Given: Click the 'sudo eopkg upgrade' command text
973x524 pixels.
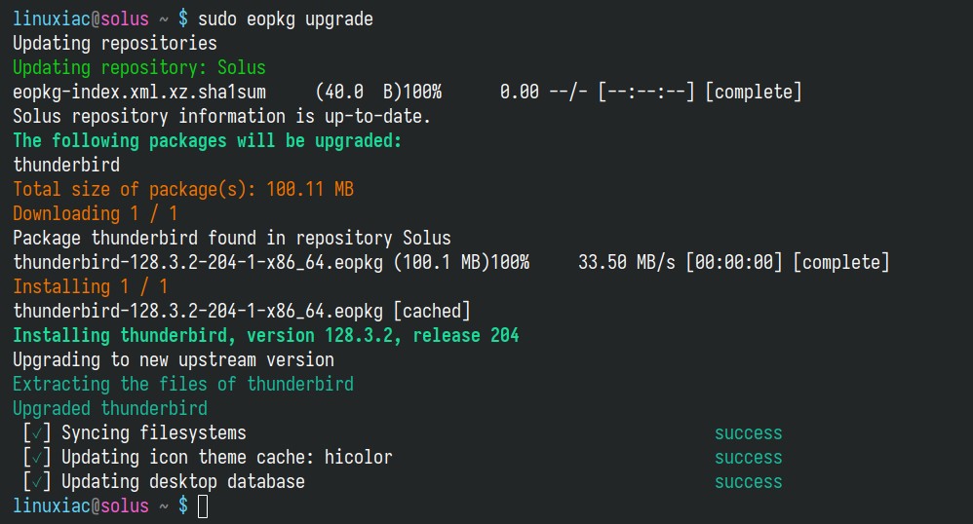Looking at the screenshot, I should coord(286,19).
